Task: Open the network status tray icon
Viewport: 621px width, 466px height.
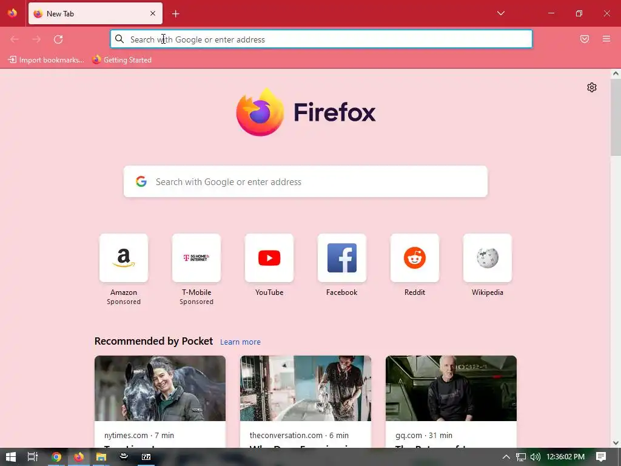Action: click(x=521, y=457)
